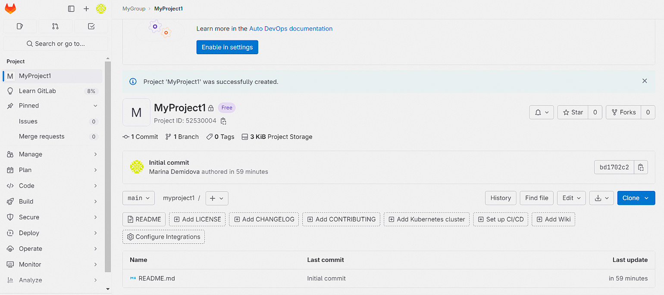Click the Monitor screen icon in sidebar

pos(10,264)
